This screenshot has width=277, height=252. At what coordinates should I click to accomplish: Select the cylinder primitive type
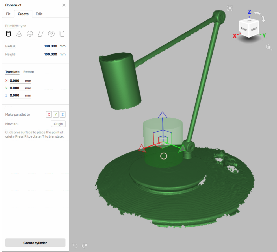click(x=8, y=34)
